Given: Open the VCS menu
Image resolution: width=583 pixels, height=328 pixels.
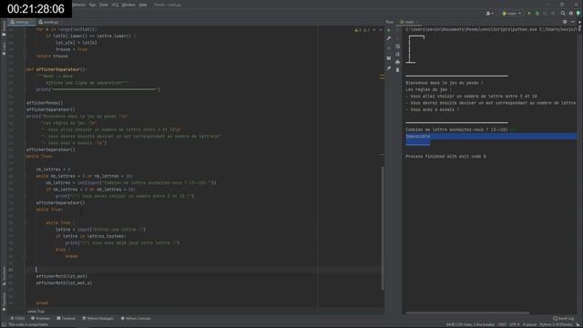Looking at the screenshot, I should click(x=116, y=5).
